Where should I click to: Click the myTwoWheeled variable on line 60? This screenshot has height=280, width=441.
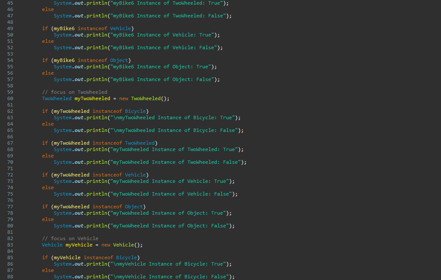click(x=92, y=98)
